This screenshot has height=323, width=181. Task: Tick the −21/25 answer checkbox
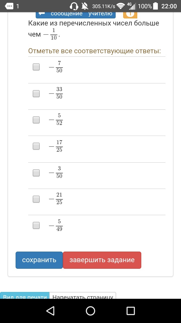pyautogui.click(x=36, y=199)
